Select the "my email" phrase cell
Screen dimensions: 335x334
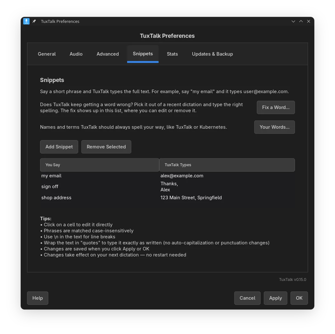(x=99, y=176)
